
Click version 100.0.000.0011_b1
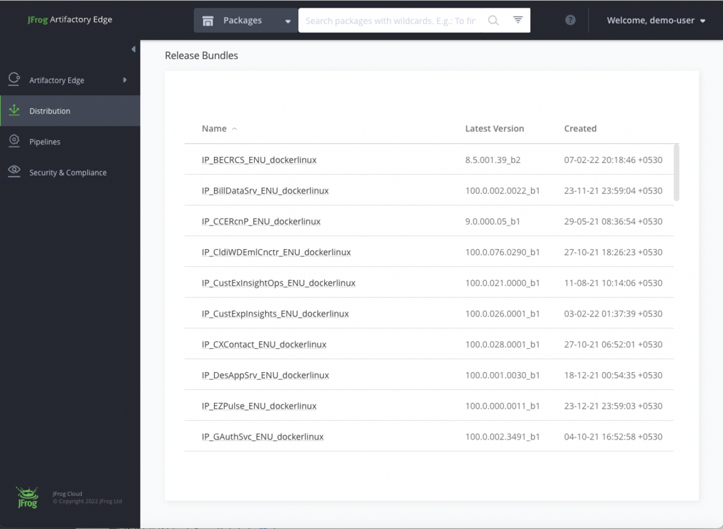click(502, 406)
